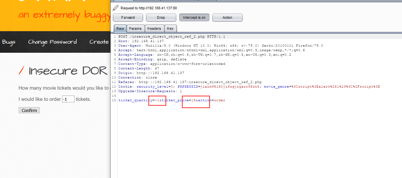Click the 'Request to http://192.168.41.137:80' label

(149, 8)
